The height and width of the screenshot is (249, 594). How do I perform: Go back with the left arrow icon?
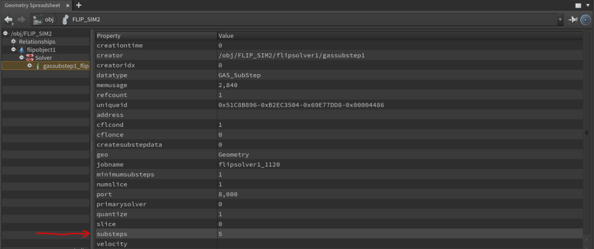click(9, 20)
